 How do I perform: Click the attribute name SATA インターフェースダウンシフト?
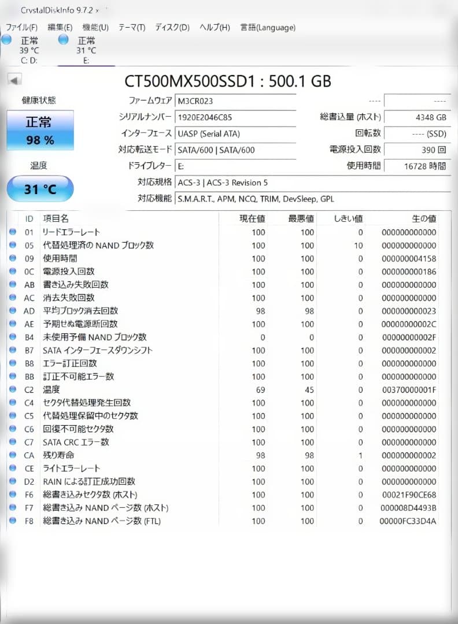(x=98, y=350)
